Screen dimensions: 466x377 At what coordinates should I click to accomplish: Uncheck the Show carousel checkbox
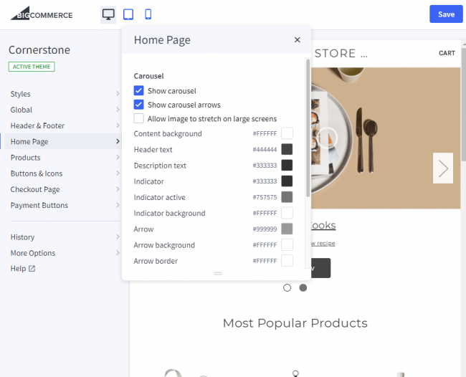pos(139,91)
